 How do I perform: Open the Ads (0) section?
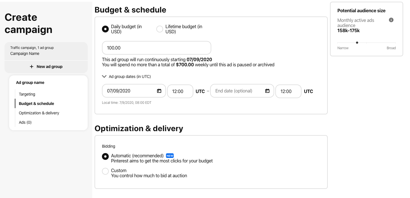pos(24,122)
